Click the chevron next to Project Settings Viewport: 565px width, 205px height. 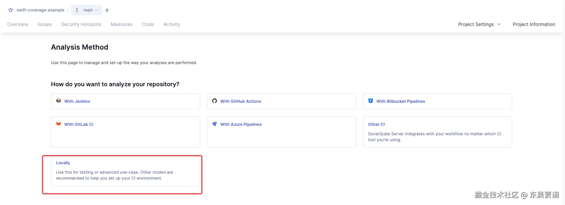tap(499, 24)
